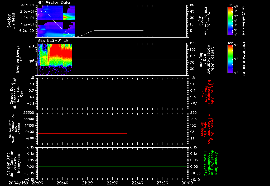270x186 pixels.
Task: Click the 3.1e+01 sector axis value
Action: (x=27, y=5)
